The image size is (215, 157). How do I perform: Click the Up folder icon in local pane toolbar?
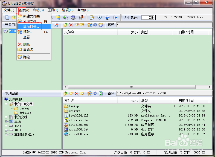(66, 94)
